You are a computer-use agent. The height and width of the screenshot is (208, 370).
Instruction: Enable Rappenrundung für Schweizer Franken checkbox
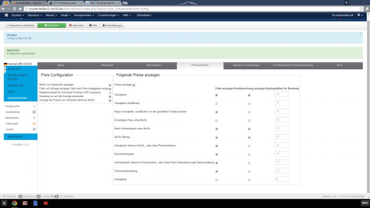tap(110, 92)
